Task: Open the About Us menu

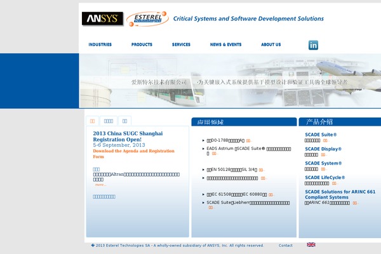Action: tap(271, 44)
